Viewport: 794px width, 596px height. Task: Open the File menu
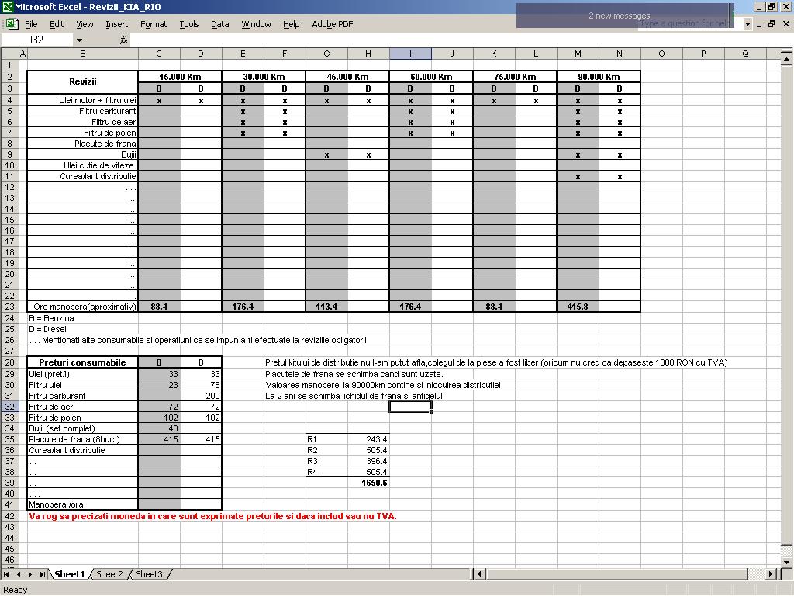(31, 24)
